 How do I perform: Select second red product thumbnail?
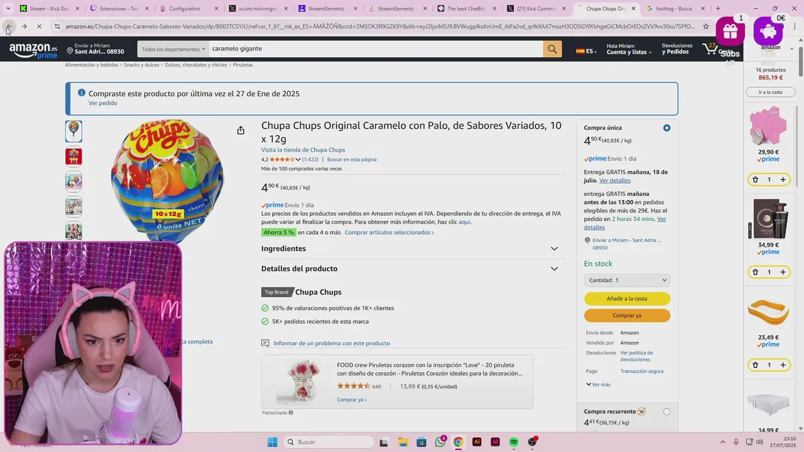(x=73, y=156)
